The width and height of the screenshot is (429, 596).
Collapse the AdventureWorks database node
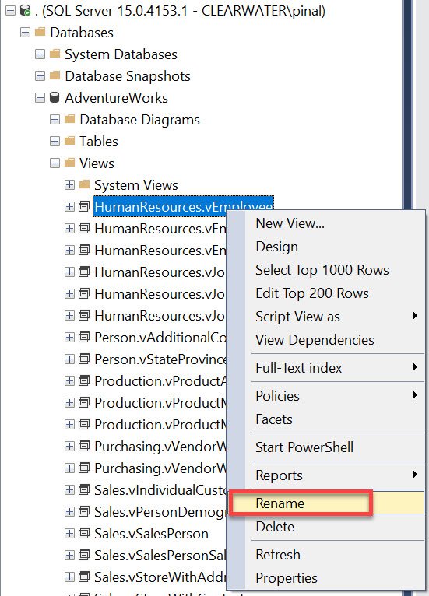point(40,98)
